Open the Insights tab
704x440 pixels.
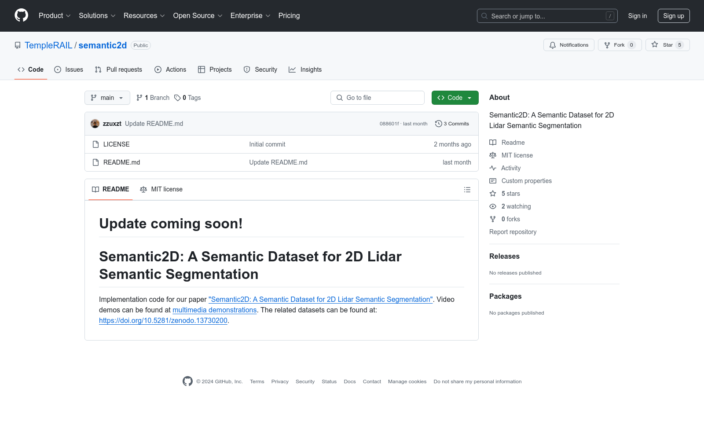point(305,70)
